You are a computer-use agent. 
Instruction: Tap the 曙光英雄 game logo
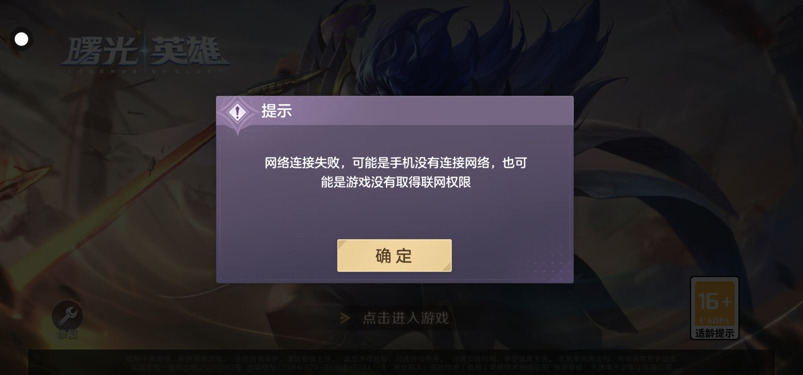pos(145,52)
